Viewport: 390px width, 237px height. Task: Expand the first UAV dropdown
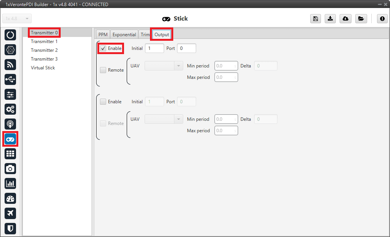tap(164, 66)
